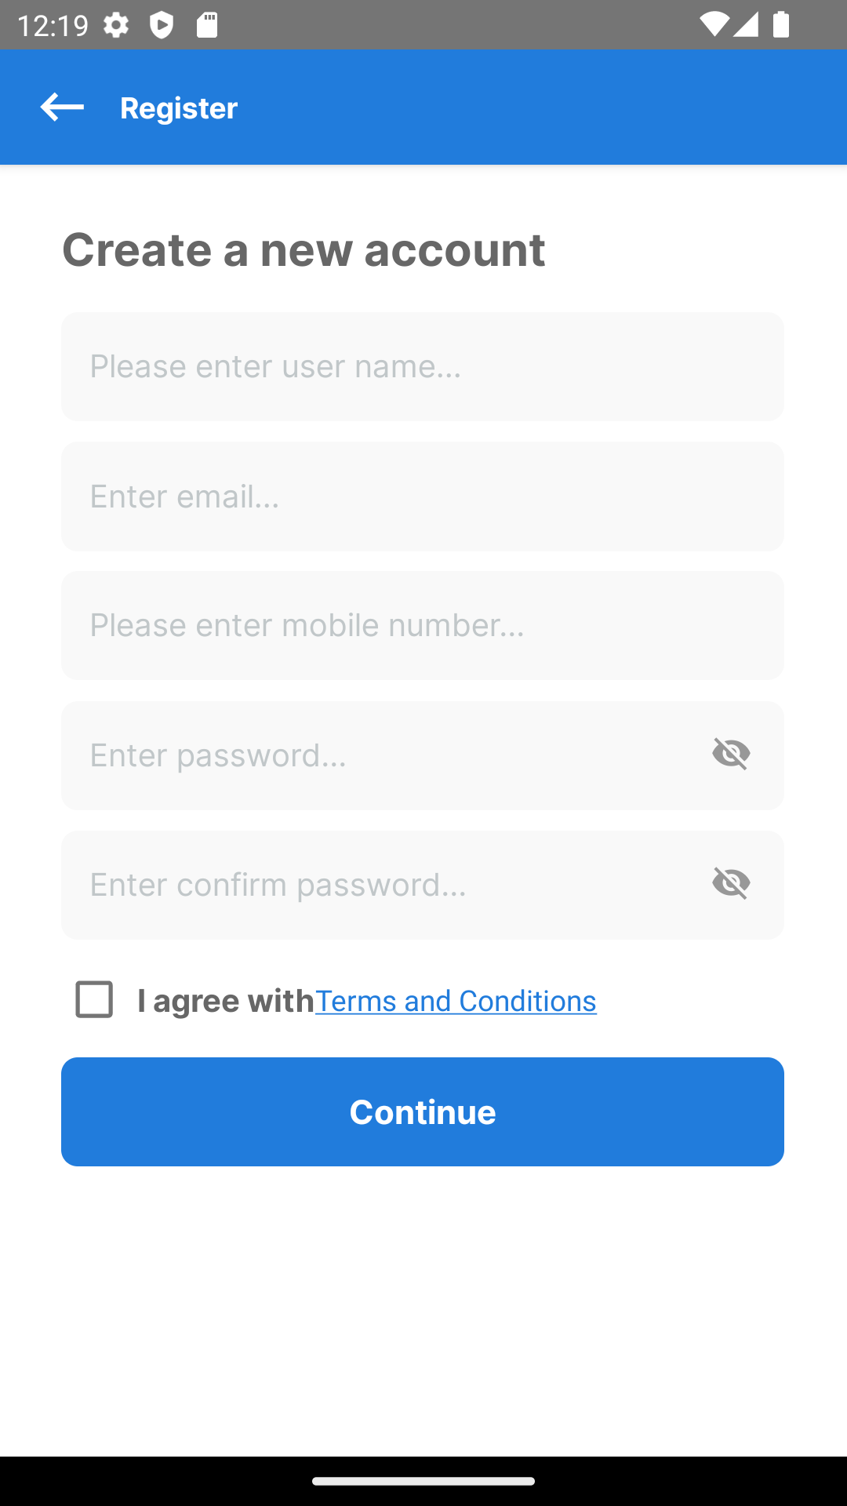847x1506 pixels.
Task: Toggle confirm password visibility eye icon
Action: coord(731,884)
